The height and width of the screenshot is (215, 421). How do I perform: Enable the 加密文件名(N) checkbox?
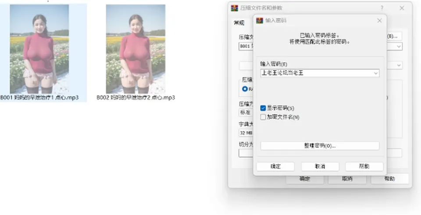(x=263, y=117)
